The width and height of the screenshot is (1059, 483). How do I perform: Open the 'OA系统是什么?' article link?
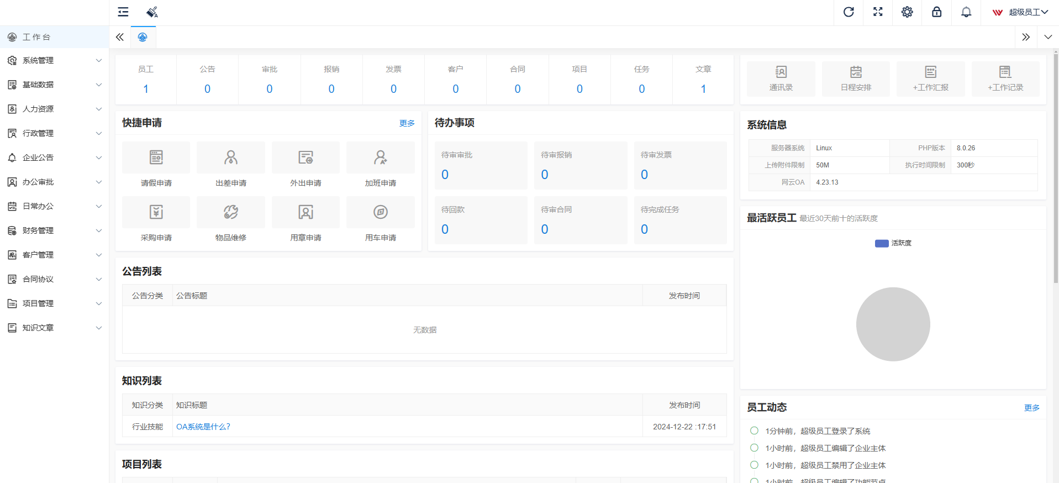(x=203, y=427)
